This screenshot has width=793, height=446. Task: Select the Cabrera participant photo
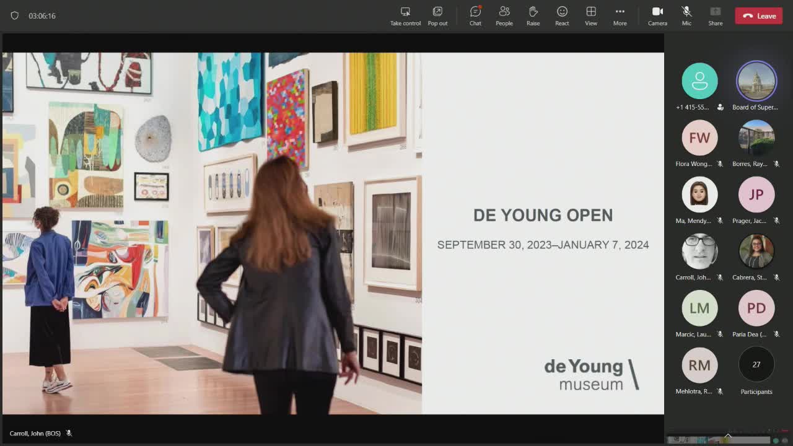tap(756, 251)
